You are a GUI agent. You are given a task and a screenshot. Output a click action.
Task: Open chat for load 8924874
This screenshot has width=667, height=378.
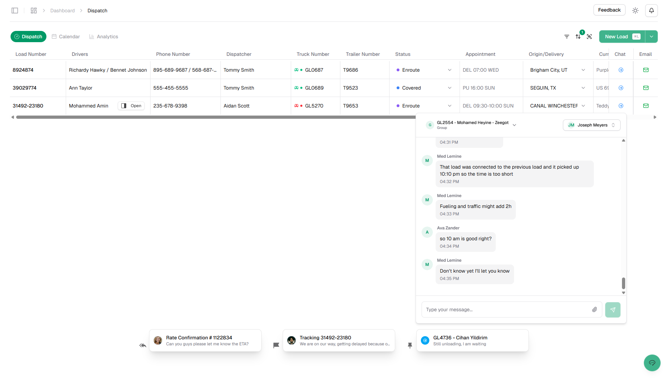[621, 70]
